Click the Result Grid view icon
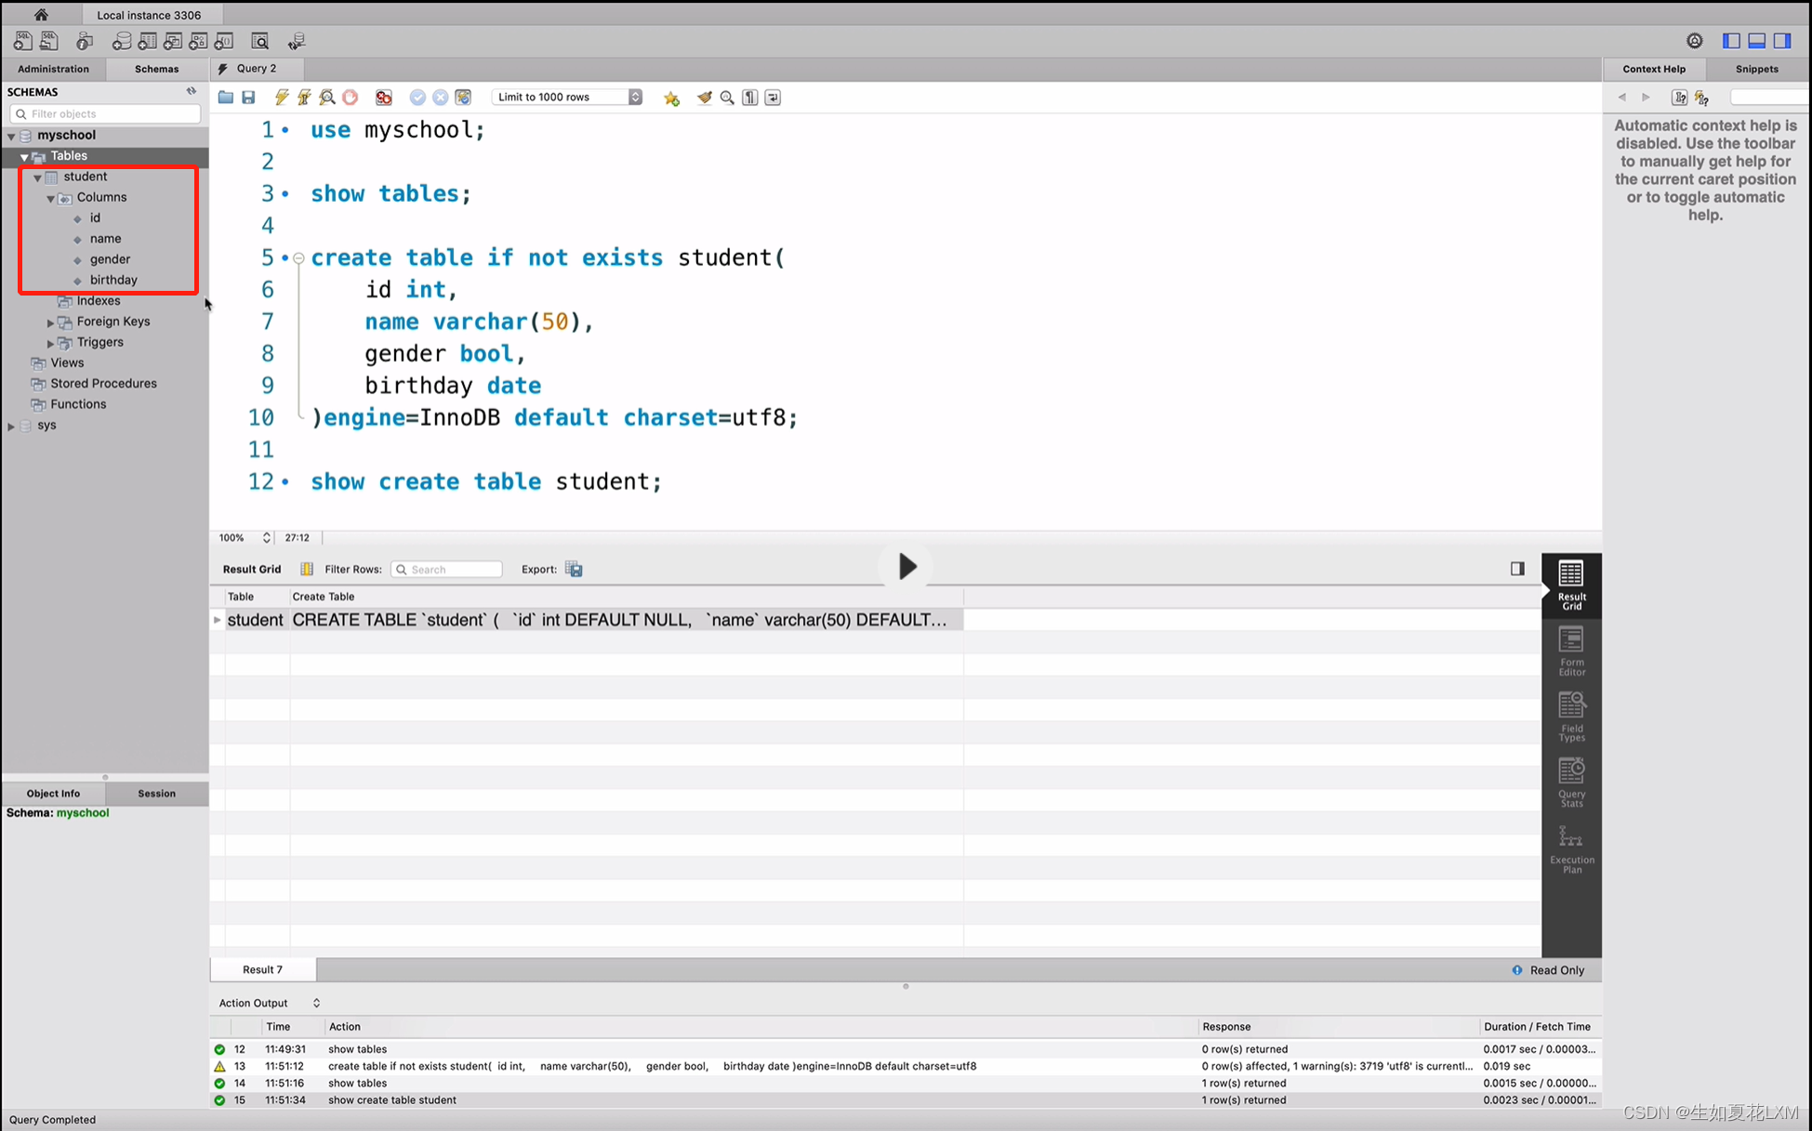This screenshot has height=1131, width=1812. pos(1571,584)
